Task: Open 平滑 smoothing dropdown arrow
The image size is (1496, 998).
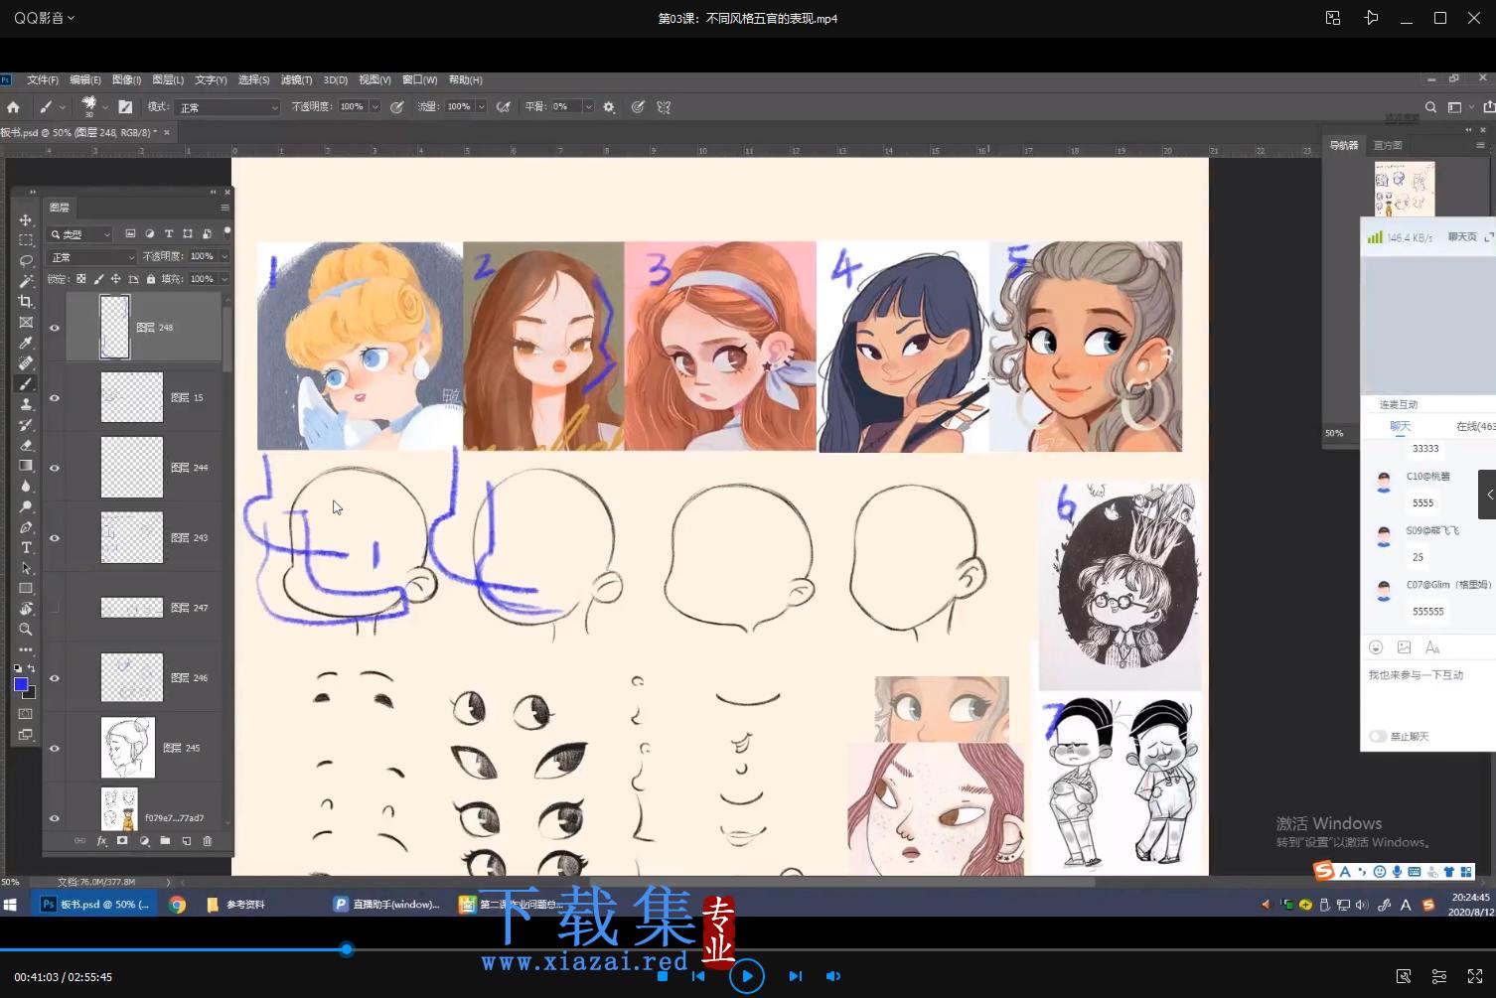Action: click(x=588, y=107)
